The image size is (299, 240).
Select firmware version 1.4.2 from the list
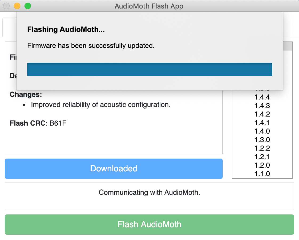pyautogui.click(x=261, y=114)
